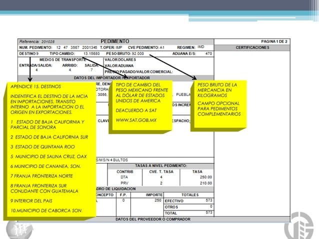Select the PEDIMENTO title heading
The height and width of the screenshot is (239, 319).
click(115, 41)
